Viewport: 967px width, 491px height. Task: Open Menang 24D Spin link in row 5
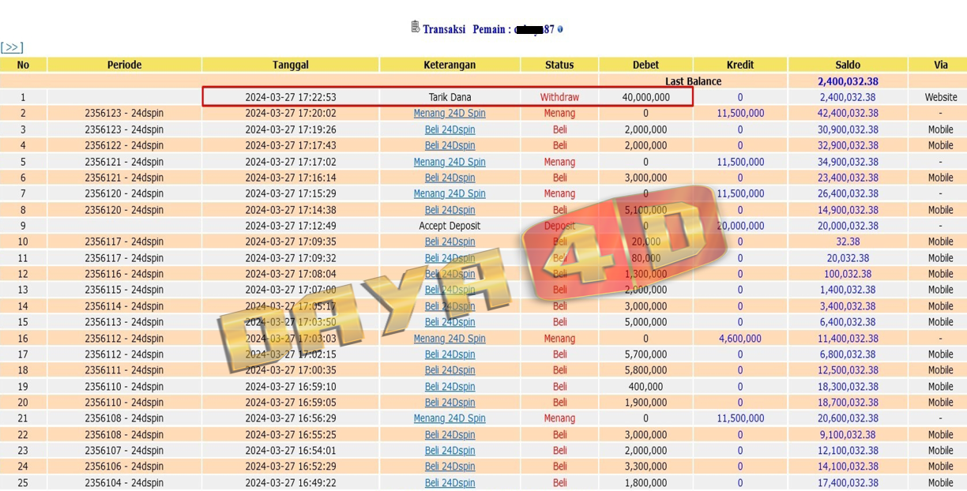tap(450, 162)
